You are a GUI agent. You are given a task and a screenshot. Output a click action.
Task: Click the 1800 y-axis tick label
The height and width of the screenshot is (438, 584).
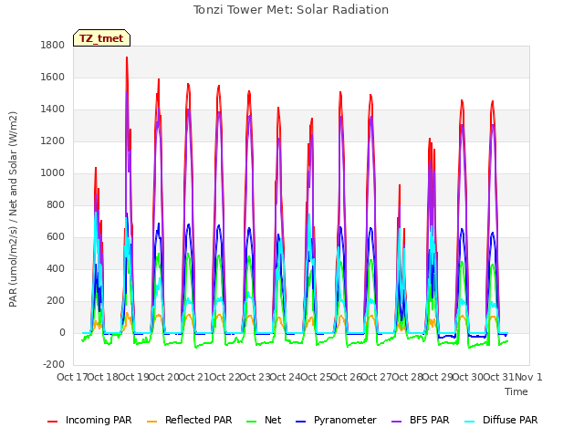pyautogui.click(x=53, y=45)
